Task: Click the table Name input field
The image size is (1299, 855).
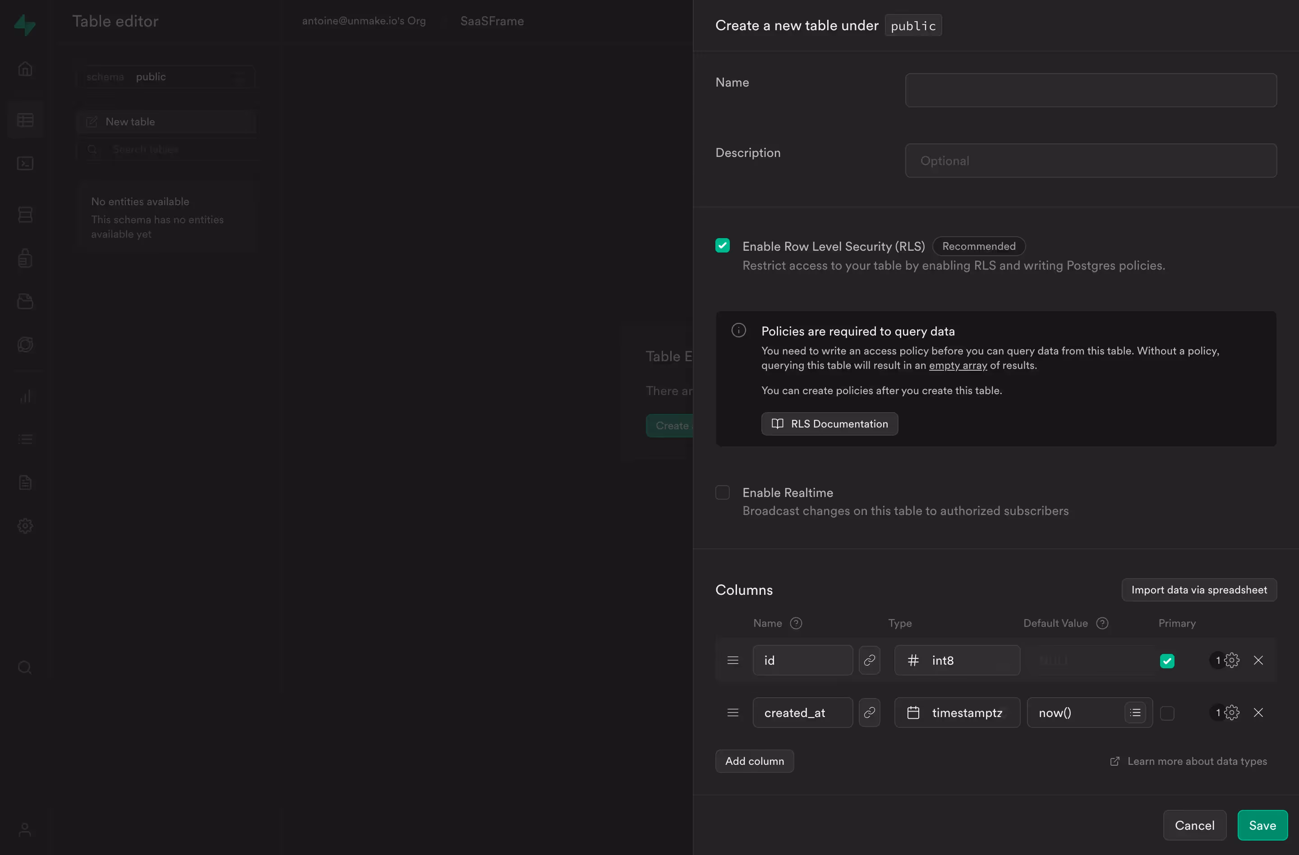Action: [x=1090, y=90]
